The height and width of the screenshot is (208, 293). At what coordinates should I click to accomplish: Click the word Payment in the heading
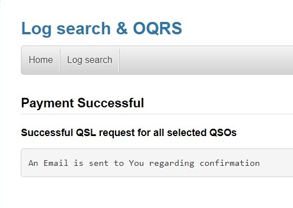[x=47, y=103]
